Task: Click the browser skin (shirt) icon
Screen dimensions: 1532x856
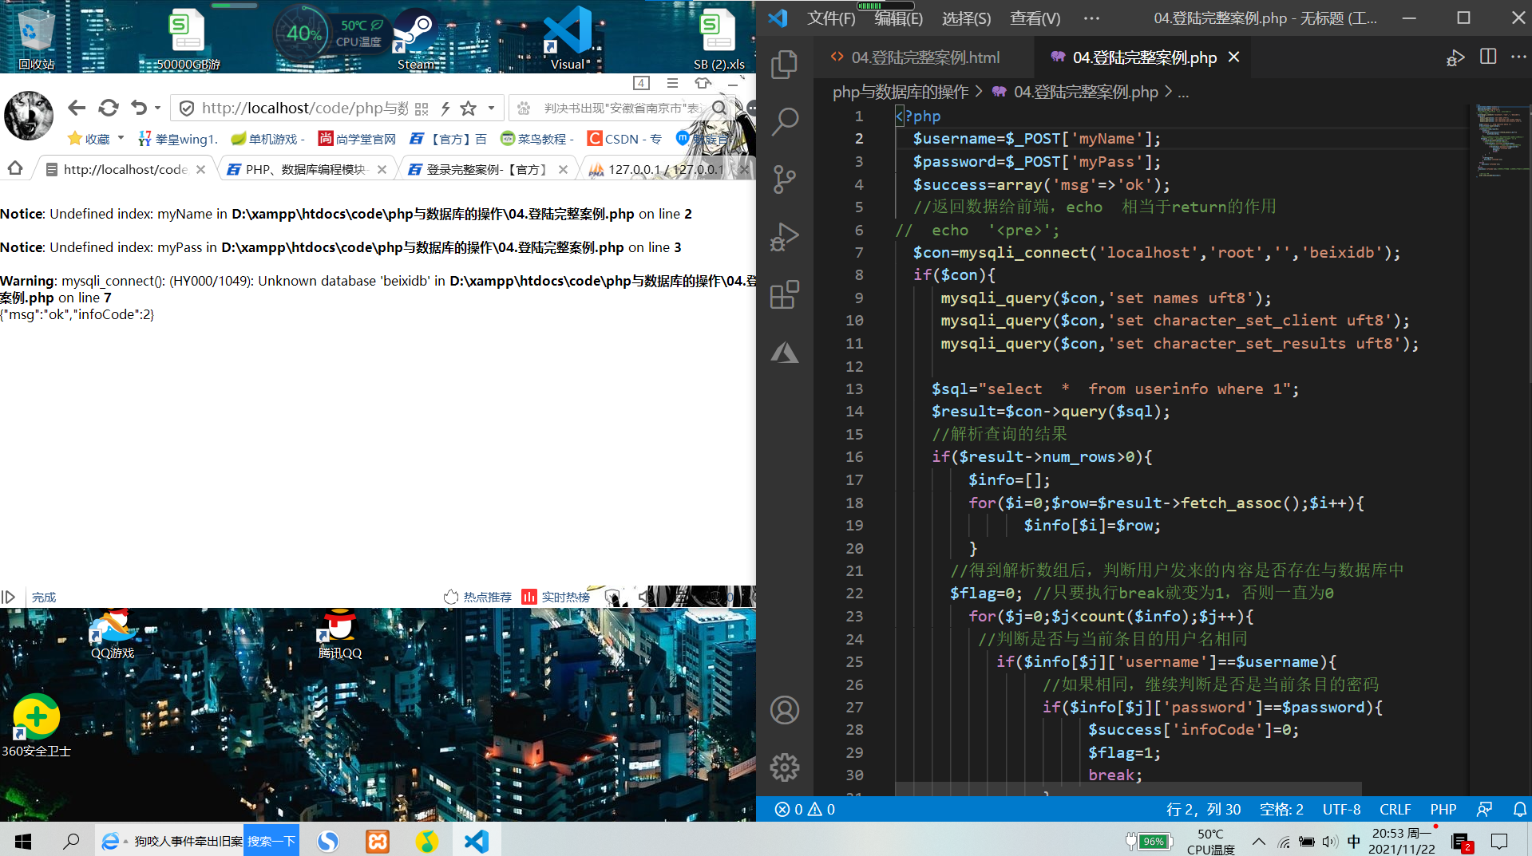Action: [703, 82]
